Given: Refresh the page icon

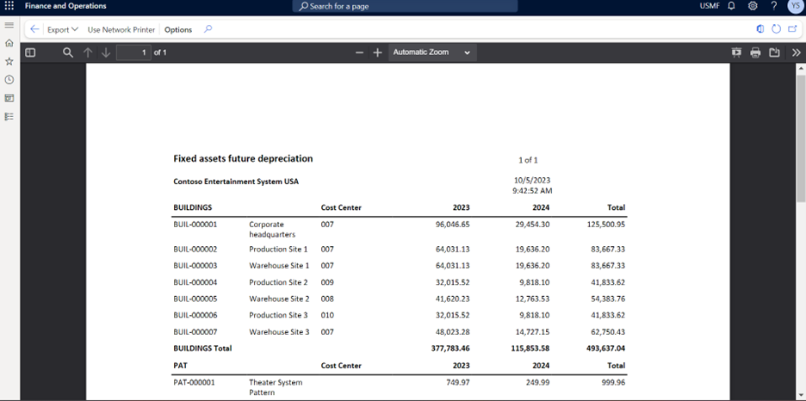Looking at the screenshot, I should (x=776, y=29).
